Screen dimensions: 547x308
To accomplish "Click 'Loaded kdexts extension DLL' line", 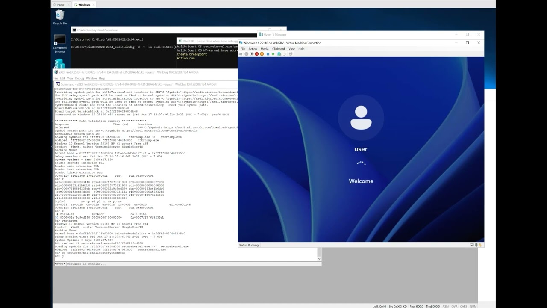I will point(79,172).
